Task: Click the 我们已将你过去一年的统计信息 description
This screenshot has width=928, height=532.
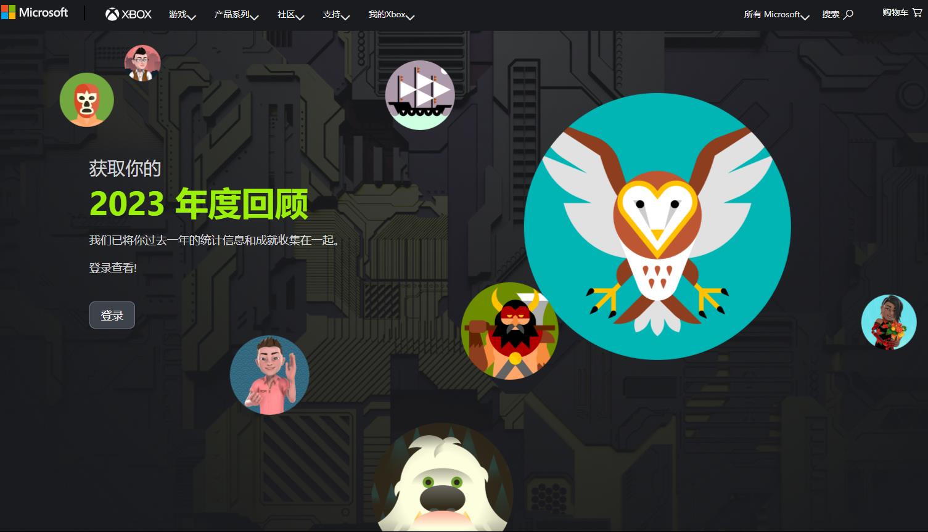Action: [215, 240]
